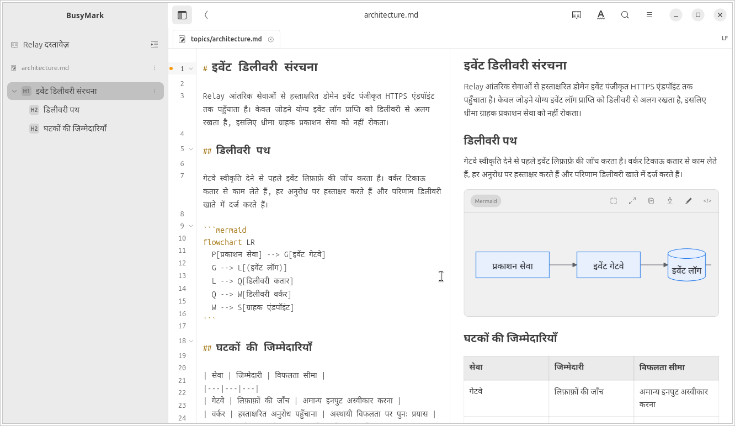Click the ```mermaid fence line in editor

(225, 230)
